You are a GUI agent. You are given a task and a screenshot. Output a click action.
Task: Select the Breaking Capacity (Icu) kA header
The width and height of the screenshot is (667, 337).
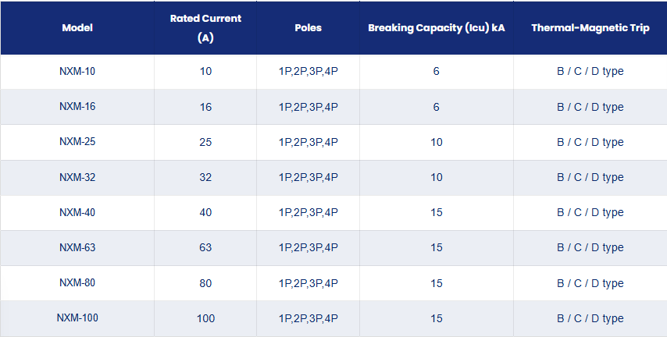point(437,28)
